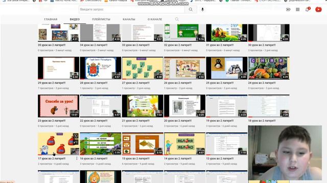Play the thumbnail for 26 урок во 2 лагере
Image resolution: width=327 pixels, height=183 pixels.
[x=184, y=68]
